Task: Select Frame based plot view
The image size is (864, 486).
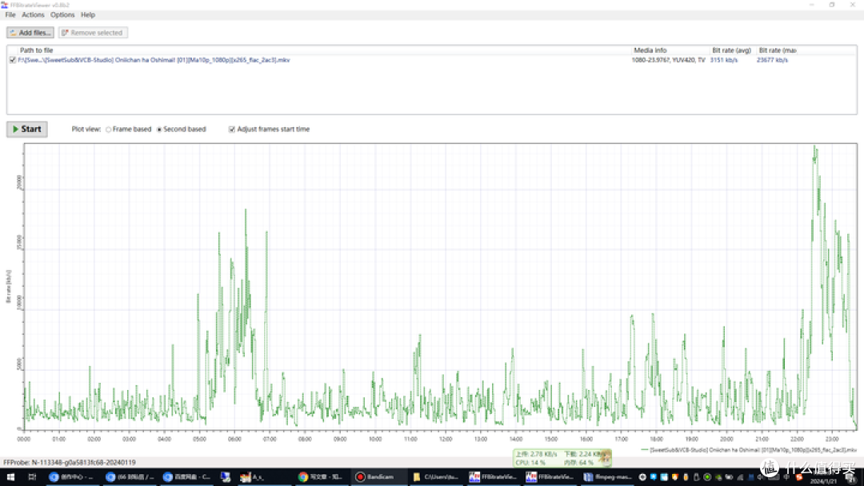Action: pyautogui.click(x=109, y=129)
